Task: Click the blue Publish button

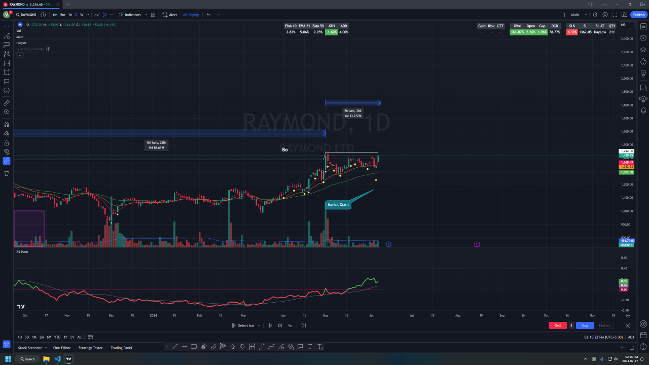Action: click(x=639, y=15)
